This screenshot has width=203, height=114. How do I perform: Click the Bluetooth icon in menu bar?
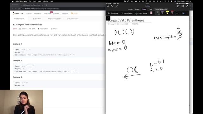point(157,1)
